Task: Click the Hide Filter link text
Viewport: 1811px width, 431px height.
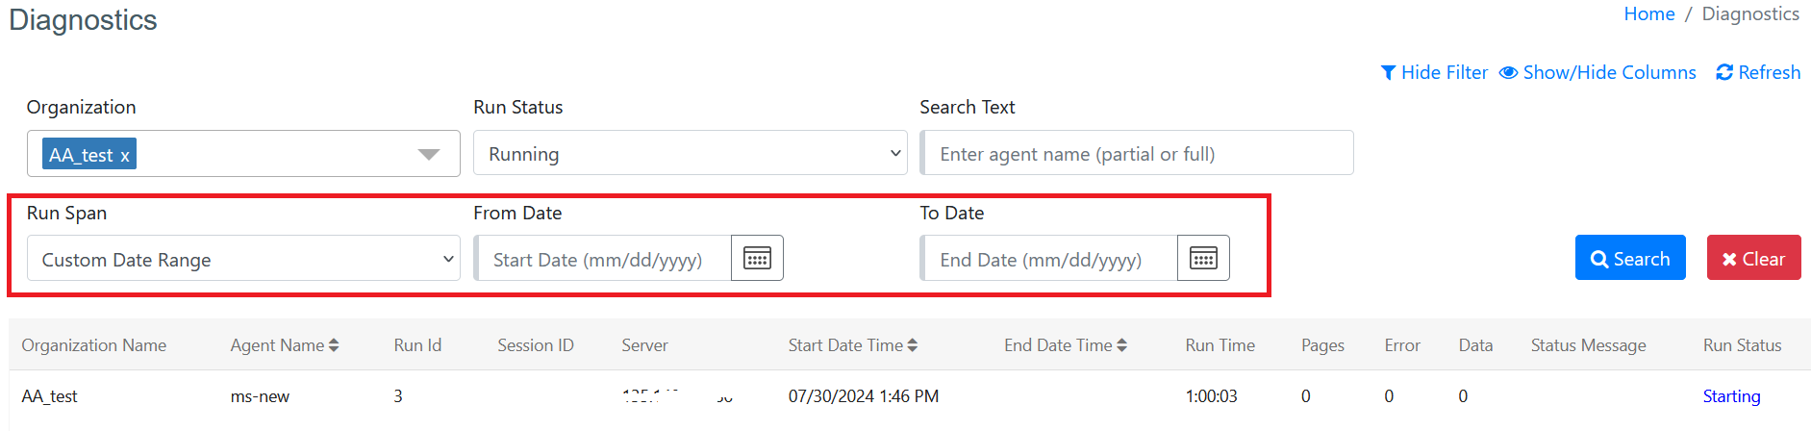Action: 1445,73
